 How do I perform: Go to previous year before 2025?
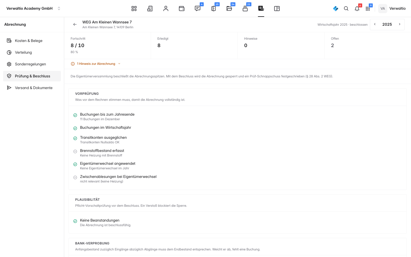(x=375, y=24)
